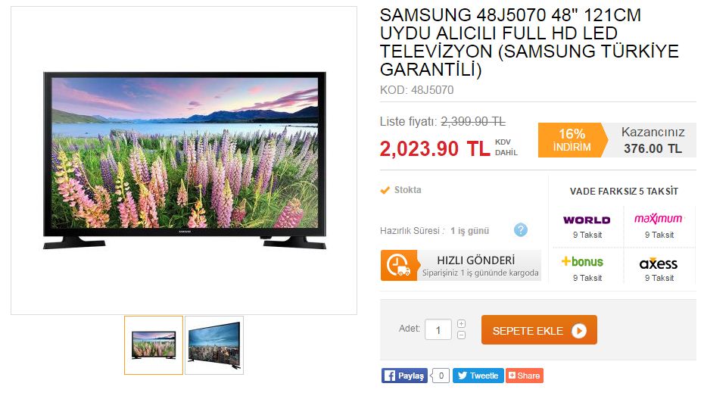
Task: Add product with Sepete Ekle button
Action: tap(539, 330)
